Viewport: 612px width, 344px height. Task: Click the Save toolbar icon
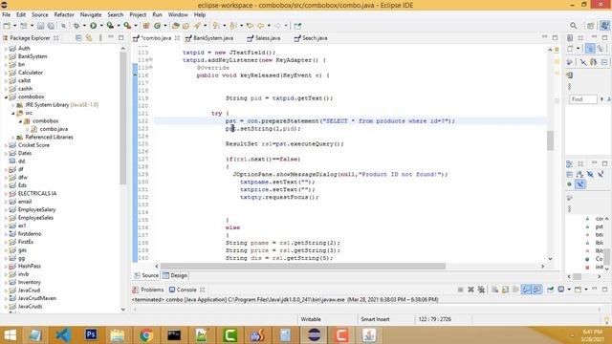(40, 26)
